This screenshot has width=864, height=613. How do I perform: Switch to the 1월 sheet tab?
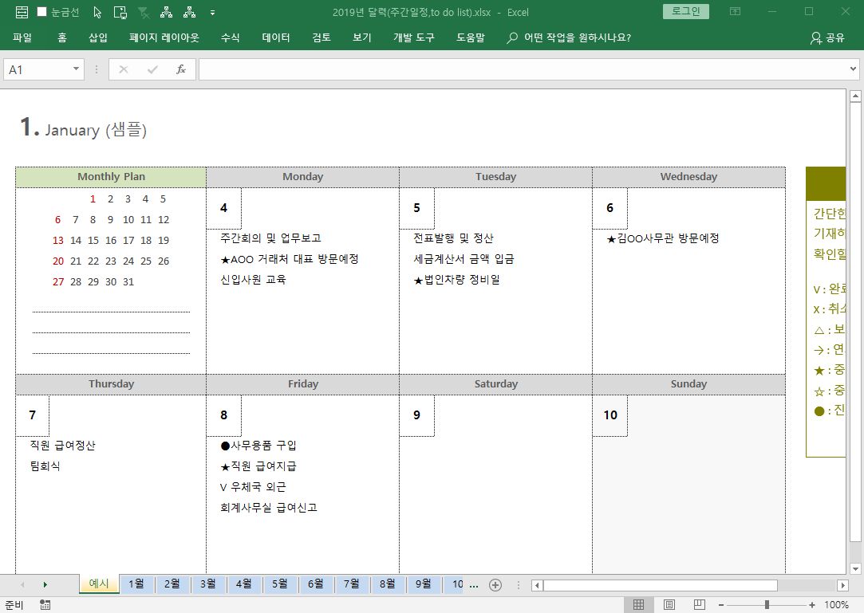click(x=136, y=584)
